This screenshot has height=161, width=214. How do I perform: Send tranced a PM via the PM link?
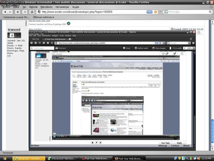[9, 56]
